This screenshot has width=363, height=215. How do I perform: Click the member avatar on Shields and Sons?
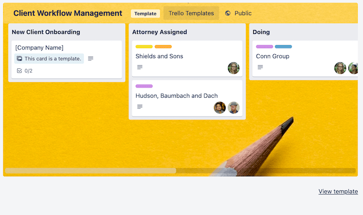[x=233, y=68]
